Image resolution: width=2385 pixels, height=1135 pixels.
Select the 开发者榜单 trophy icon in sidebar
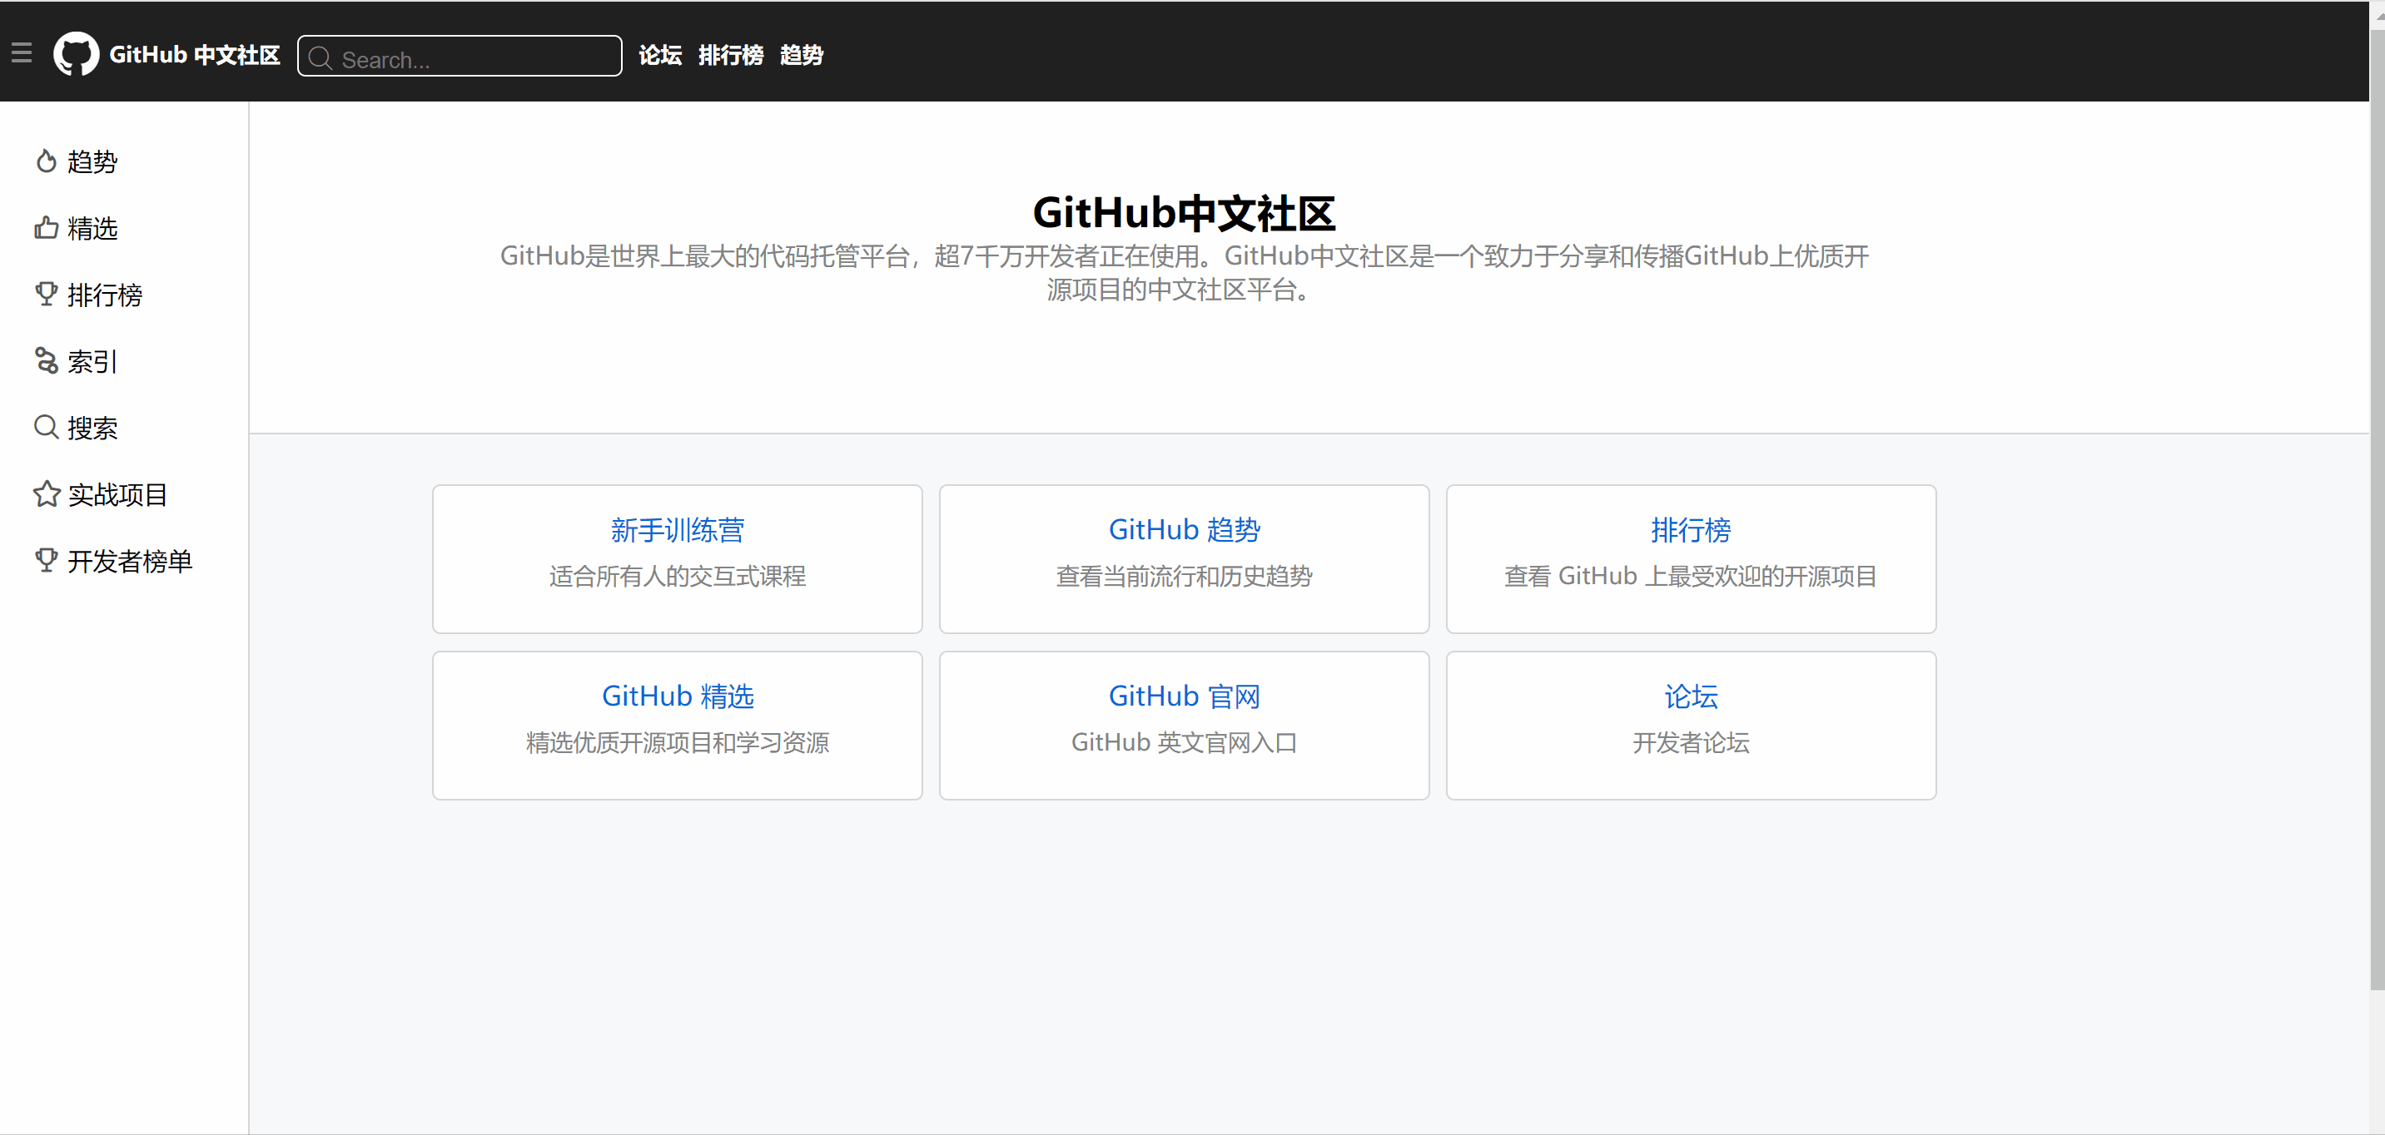(x=47, y=560)
